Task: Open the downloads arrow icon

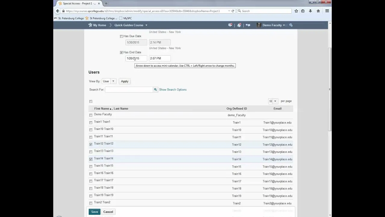Action: (310, 11)
